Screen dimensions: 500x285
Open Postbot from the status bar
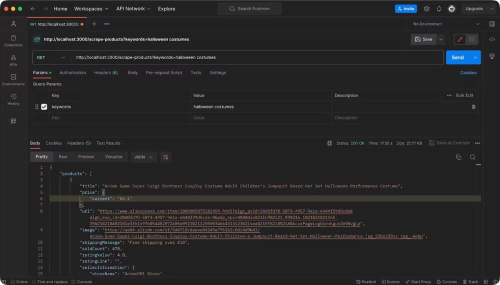(366, 282)
